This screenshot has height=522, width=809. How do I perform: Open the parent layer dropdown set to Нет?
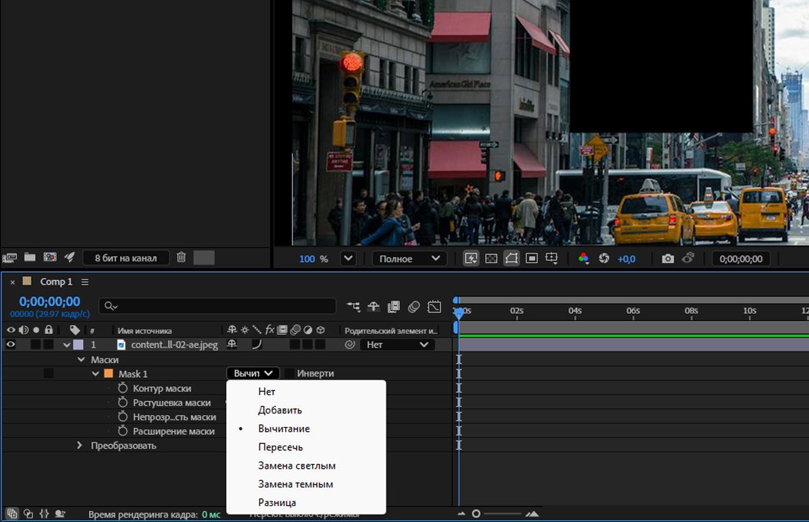pos(396,345)
